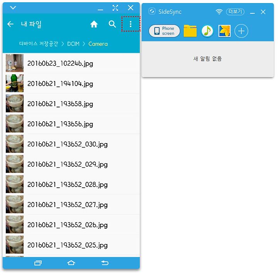Image resolution: width=278 pixels, height=275 pixels.
Task: Close the SideSync window
Action: (263, 12)
